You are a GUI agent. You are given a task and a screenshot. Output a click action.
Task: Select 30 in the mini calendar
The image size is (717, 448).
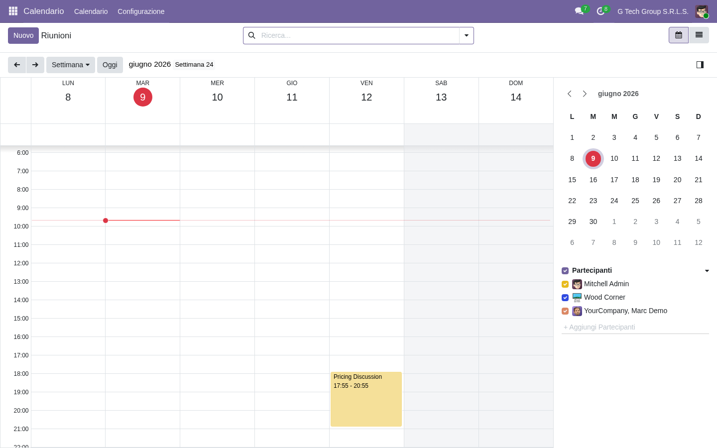point(593,222)
